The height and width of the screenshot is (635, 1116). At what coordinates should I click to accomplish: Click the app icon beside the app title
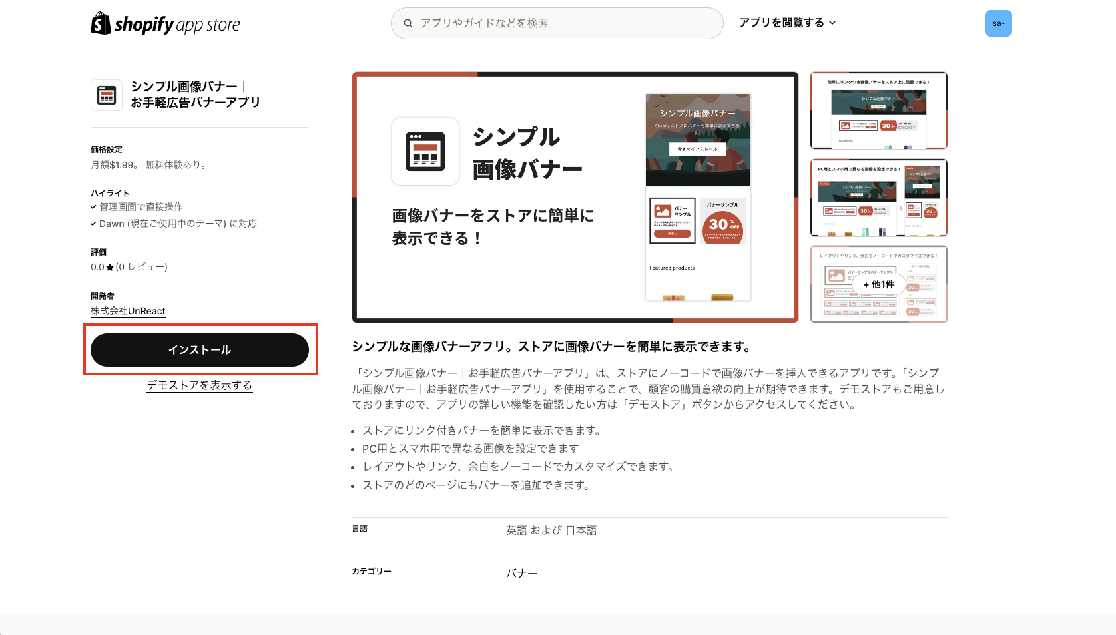pos(106,95)
